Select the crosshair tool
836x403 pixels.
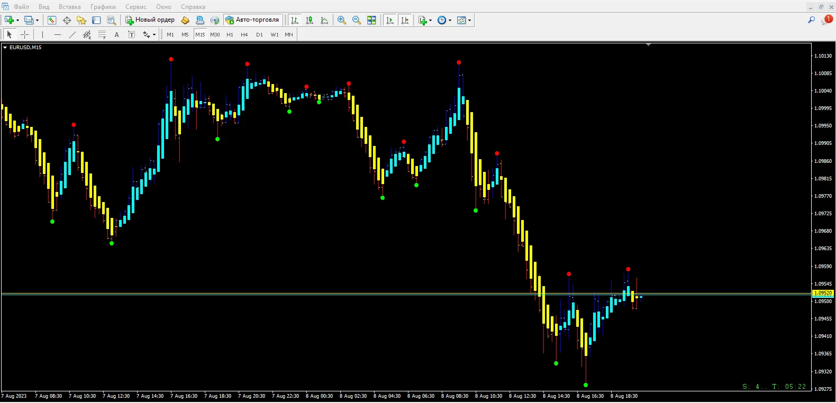tap(24, 34)
